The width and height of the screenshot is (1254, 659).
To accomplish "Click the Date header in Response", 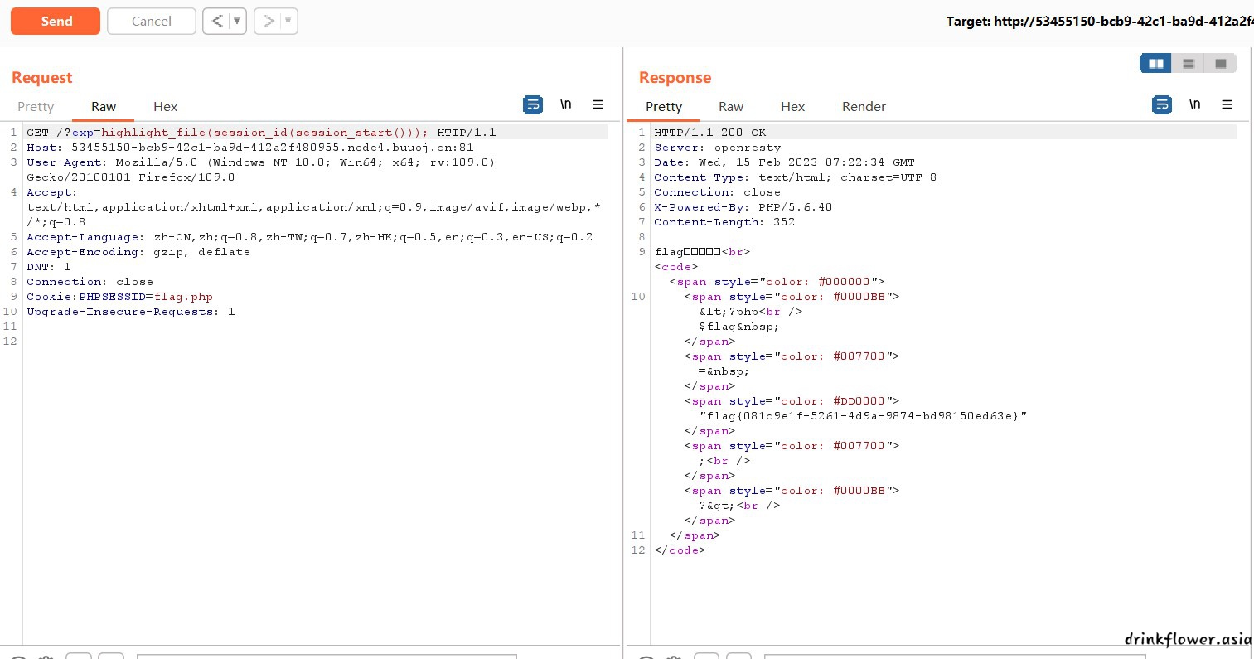I will click(784, 162).
